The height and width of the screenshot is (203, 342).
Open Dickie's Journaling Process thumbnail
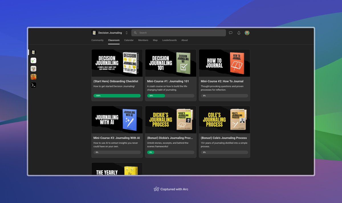point(171,120)
